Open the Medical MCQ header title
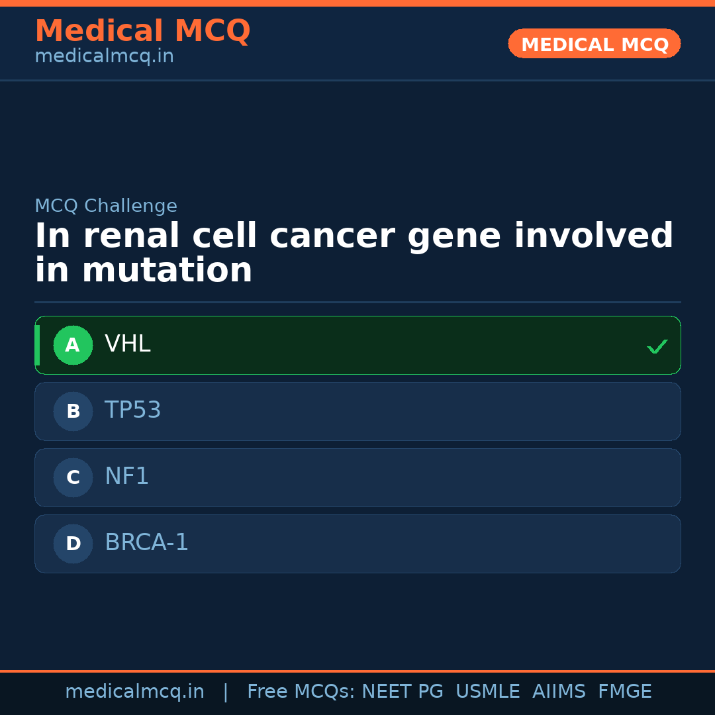The height and width of the screenshot is (715, 715). click(x=142, y=31)
